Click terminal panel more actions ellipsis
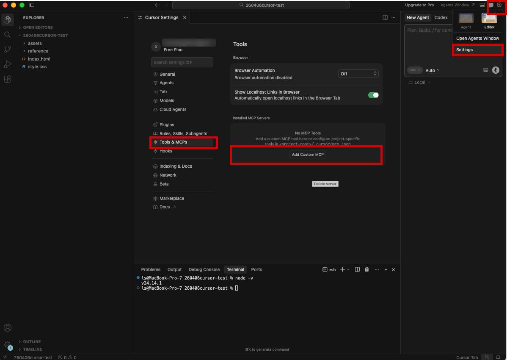507x360 pixels. pyautogui.click(x=377, y=269)
